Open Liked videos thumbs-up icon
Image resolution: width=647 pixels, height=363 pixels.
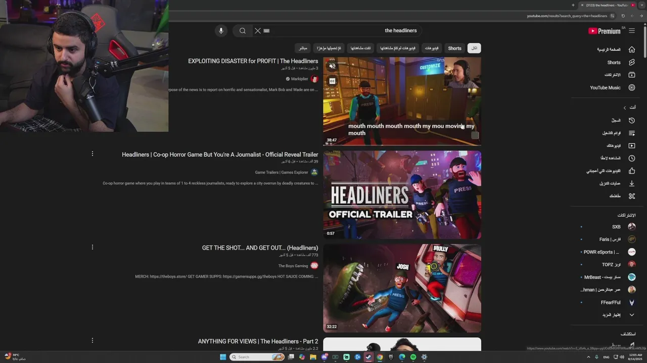(632, 171)
